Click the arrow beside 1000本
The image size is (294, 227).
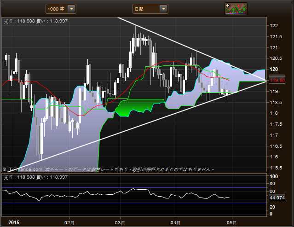[x=71, y=9]
